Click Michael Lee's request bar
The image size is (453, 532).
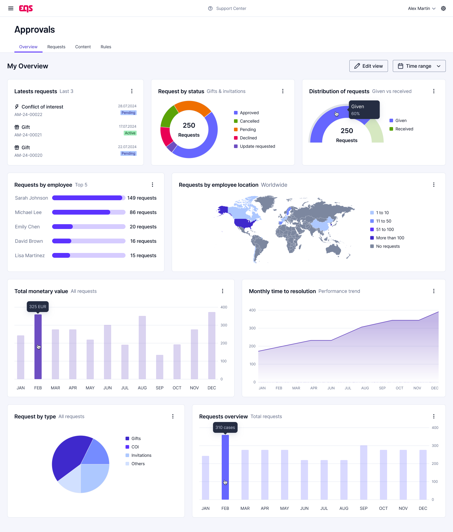(89, 212)
